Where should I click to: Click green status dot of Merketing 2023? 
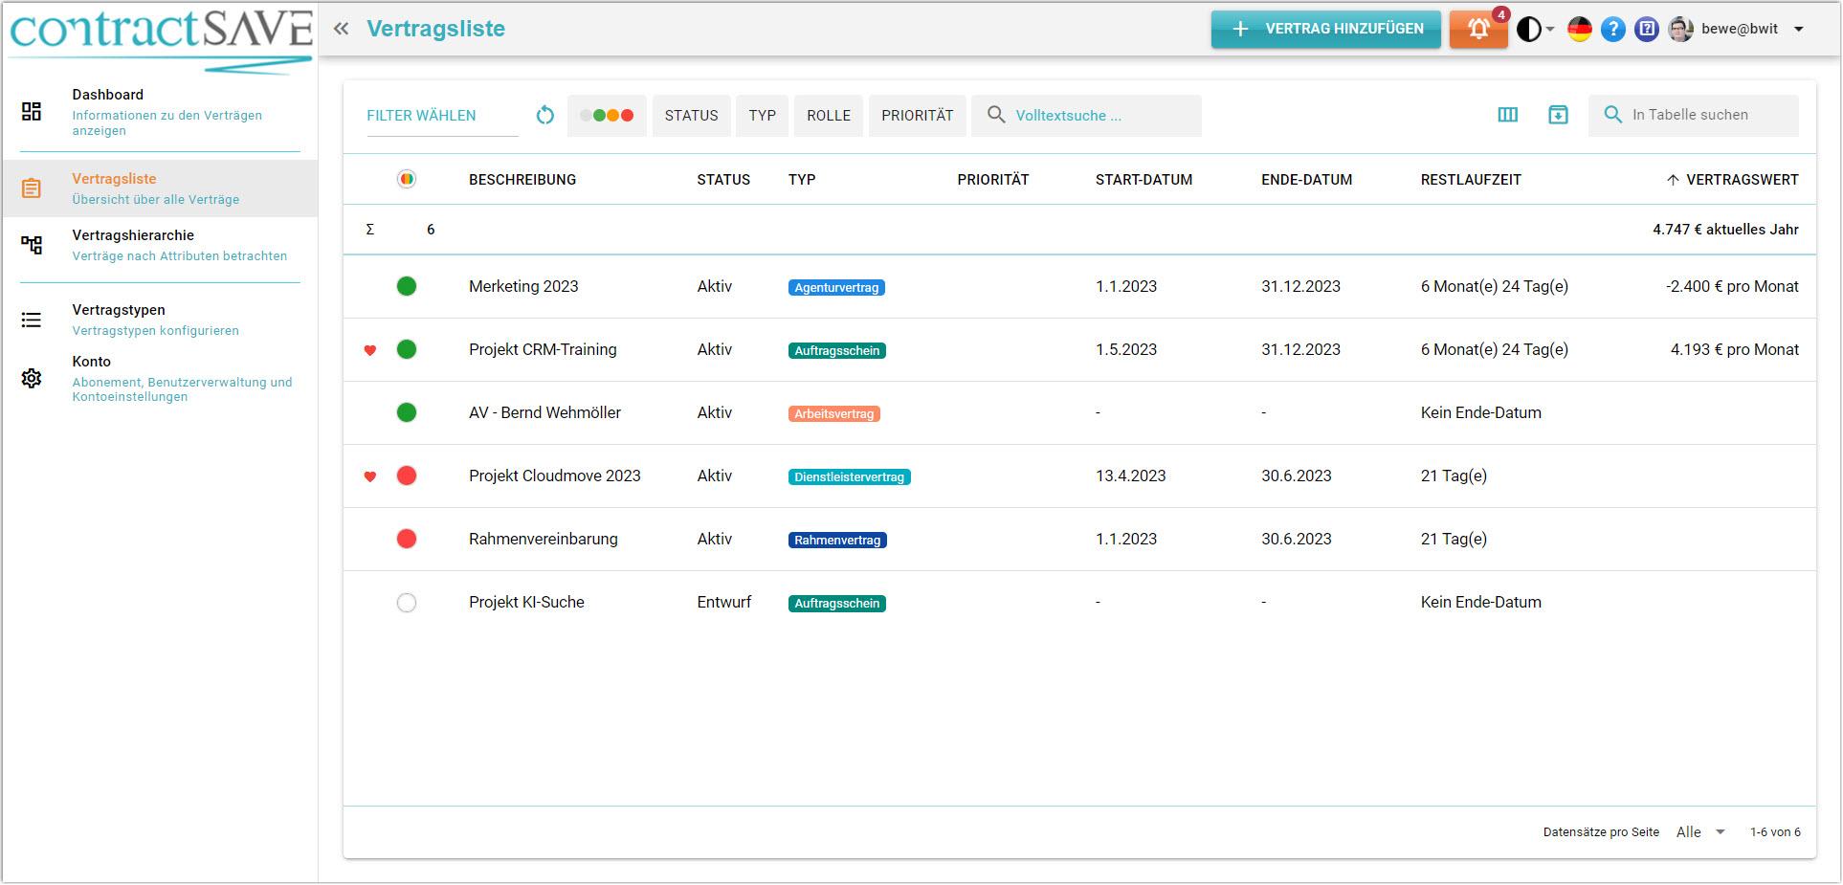407,286
